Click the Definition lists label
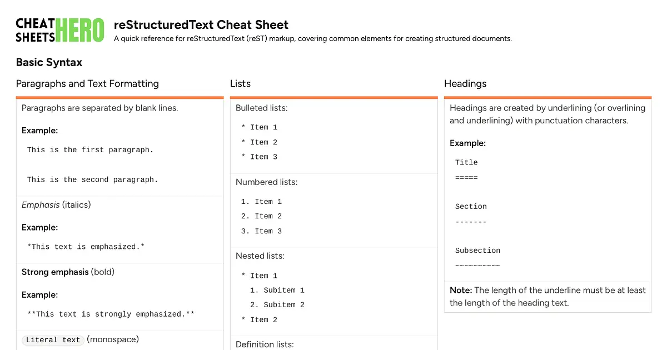Viewport: 667px width, 350px height. pos(264,344)
